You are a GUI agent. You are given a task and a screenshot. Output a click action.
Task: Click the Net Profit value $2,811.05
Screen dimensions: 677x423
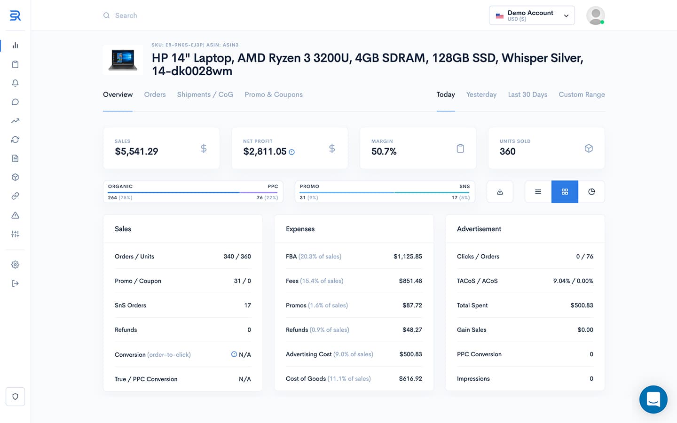coord(265,151)
